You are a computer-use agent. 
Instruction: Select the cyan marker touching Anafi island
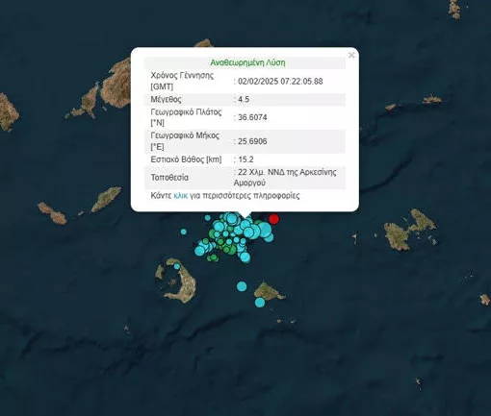pos(260,303)
